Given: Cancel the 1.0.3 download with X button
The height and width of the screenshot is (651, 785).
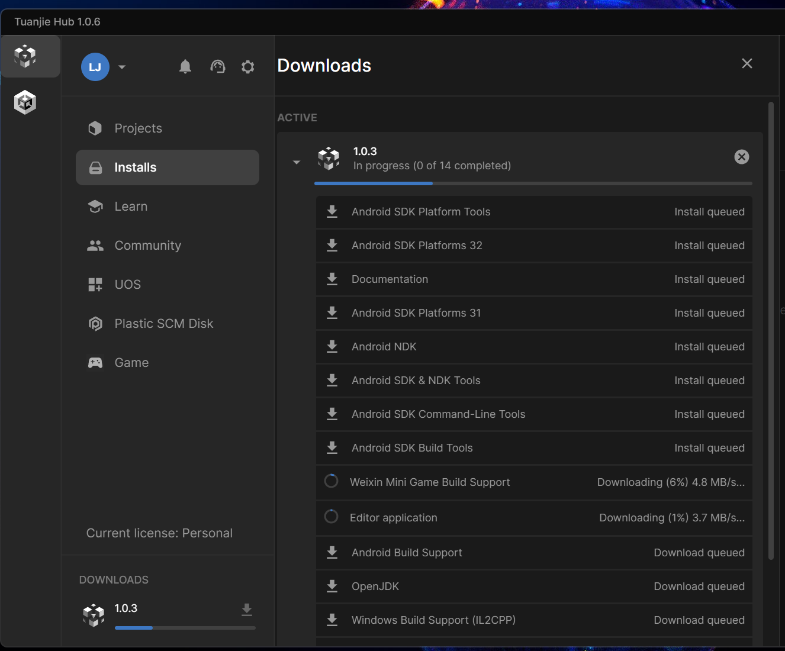Looking at the screenshot, I should point(742,157).
